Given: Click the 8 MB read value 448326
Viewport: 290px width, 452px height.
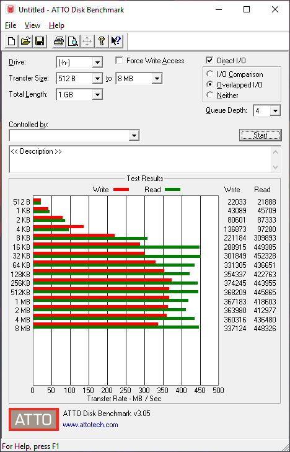Looking at the screenshot, I should (265, 329).
